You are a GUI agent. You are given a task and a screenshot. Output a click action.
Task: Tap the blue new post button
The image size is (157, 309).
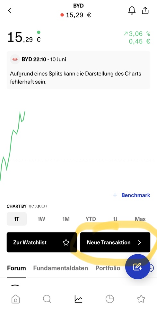[137, 267]
